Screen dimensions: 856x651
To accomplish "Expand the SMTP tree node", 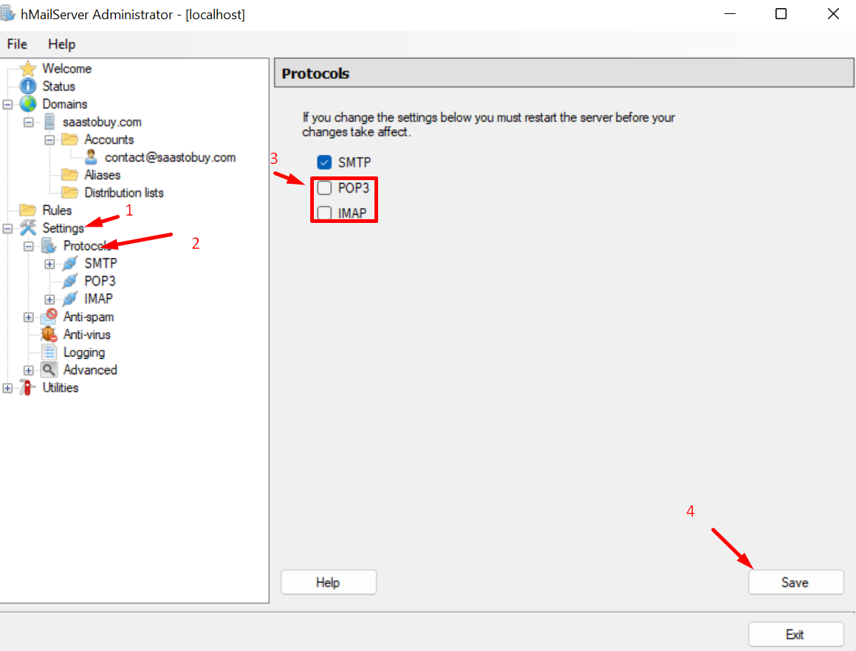I will coord(49,263).
